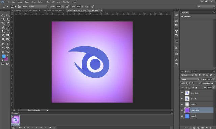Open the Window menu
Viewport: 216px width, 129px height.
tap(67, 2)
